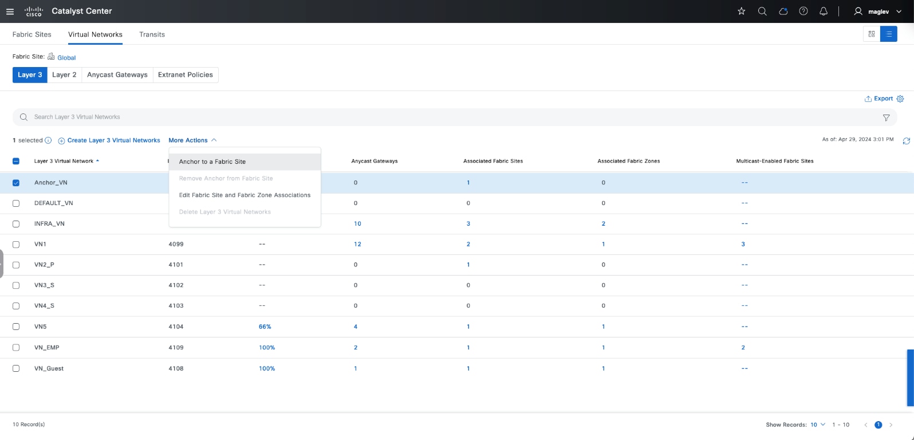Viewport: 914px width, 440px height.
Task: Click the favorites star icon
Action: pyautogui.click(x=741, y=11)
